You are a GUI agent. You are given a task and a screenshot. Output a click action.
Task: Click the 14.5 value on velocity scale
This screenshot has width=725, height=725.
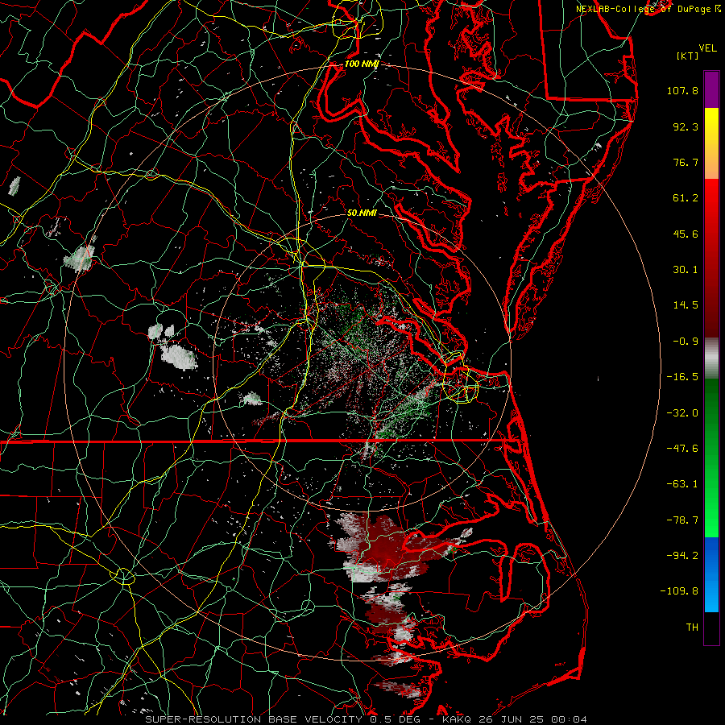686,305
